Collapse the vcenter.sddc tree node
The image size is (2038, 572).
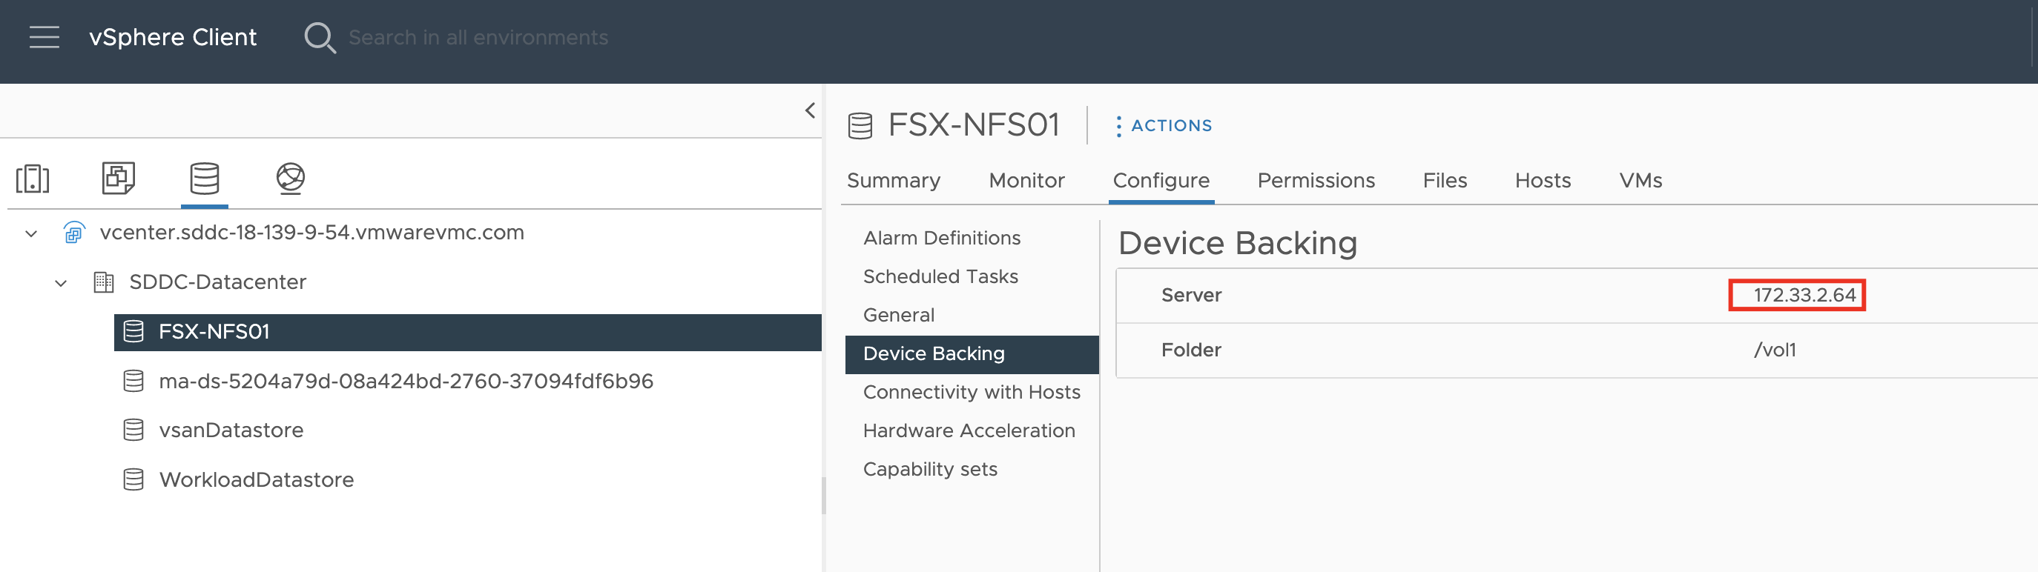point(32,234)
